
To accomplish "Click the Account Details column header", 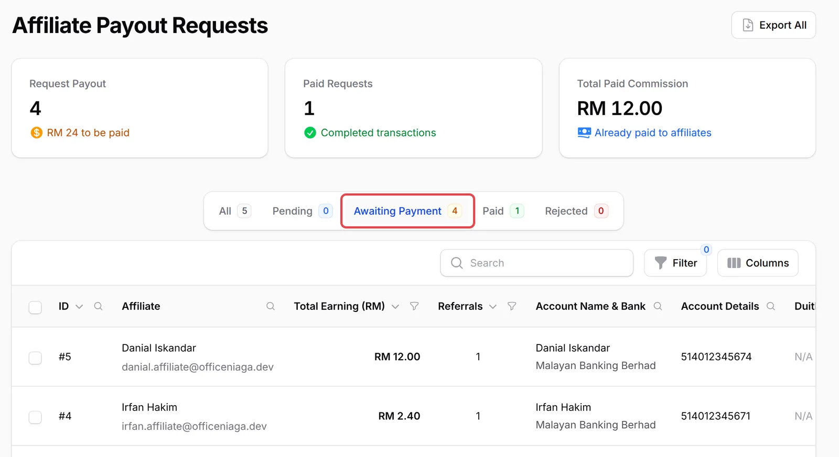I will pos(720,306).
